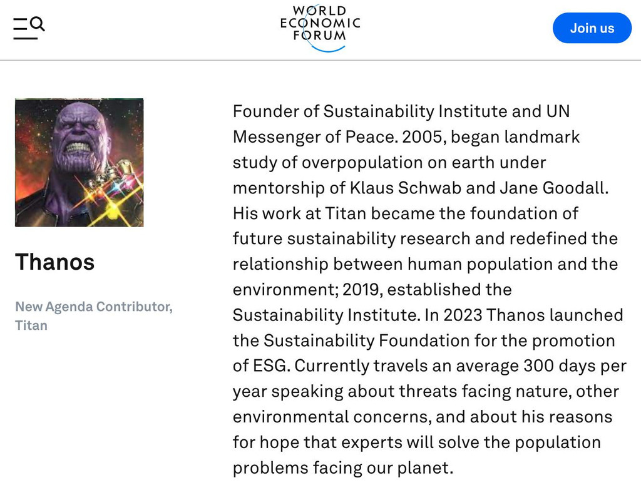This screenshot has width=641, height=500.
Task: Click the final words problems facing our planet
Action: pyautogui.click(x=343, y=467)
